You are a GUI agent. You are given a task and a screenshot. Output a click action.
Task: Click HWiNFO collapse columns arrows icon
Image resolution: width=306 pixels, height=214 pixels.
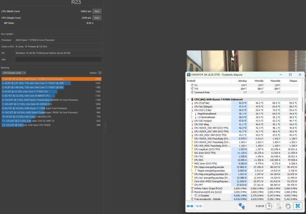click(199, 206)
